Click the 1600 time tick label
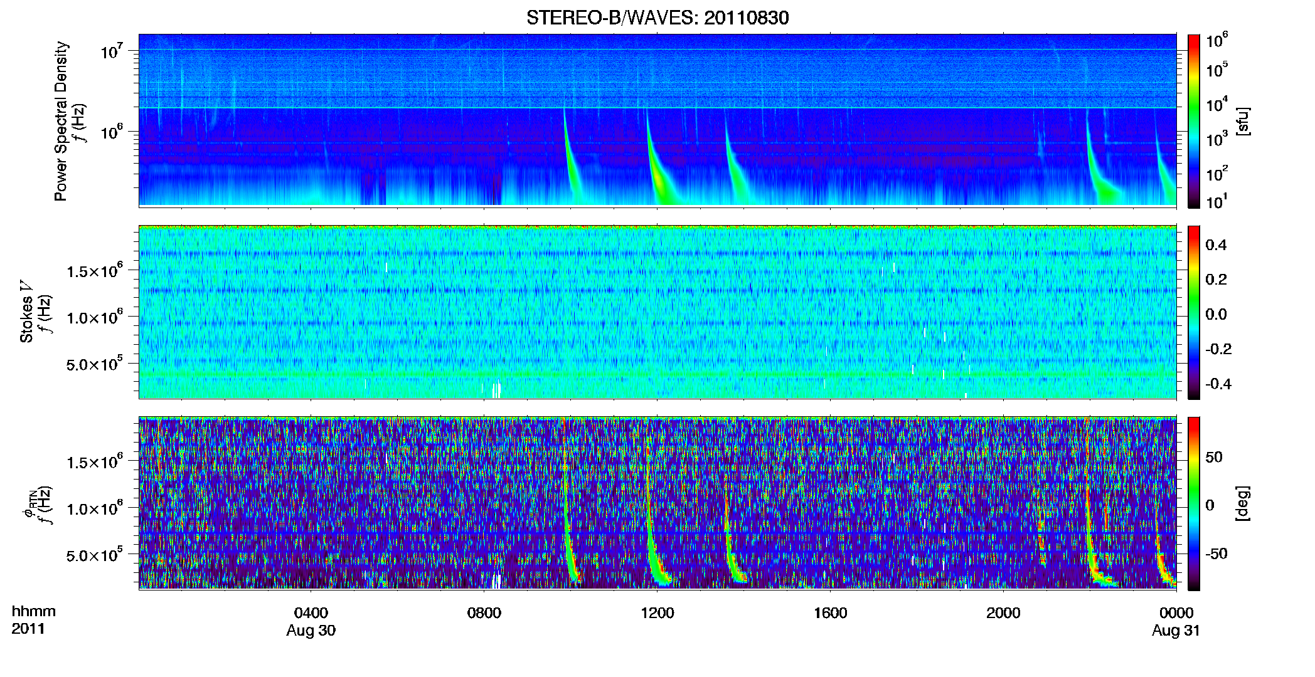The height and width of the screenshot is (677, 1315). [x=830, y=613]
